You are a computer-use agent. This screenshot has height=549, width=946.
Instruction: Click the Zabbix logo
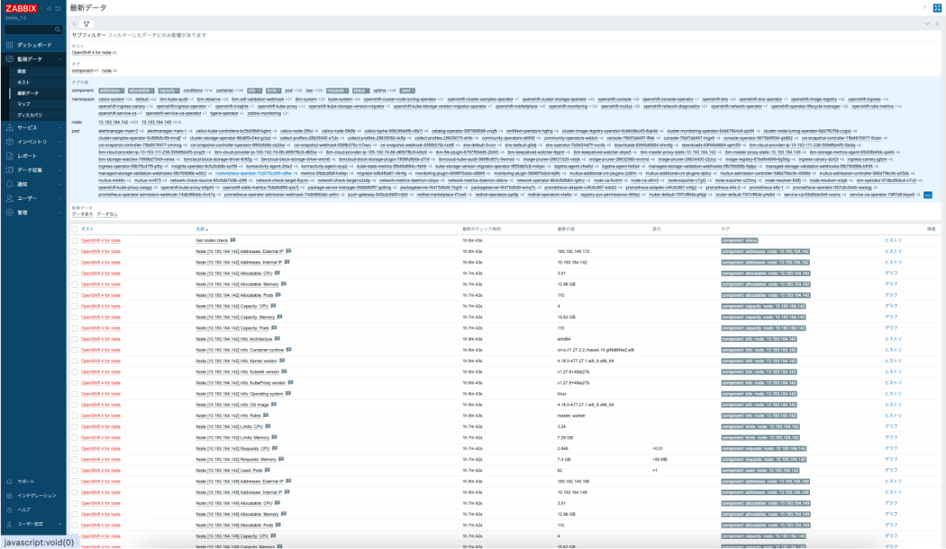pyautogui.click(x=21, y=8)
